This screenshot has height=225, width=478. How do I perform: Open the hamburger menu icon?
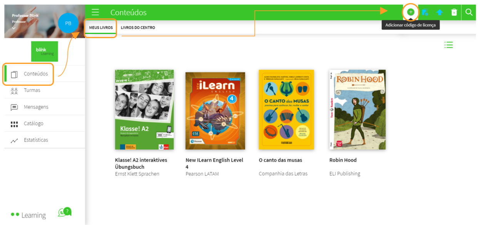95,12
